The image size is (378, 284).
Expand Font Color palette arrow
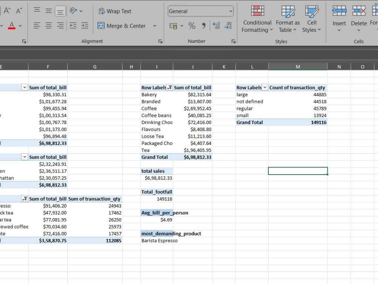20,26
